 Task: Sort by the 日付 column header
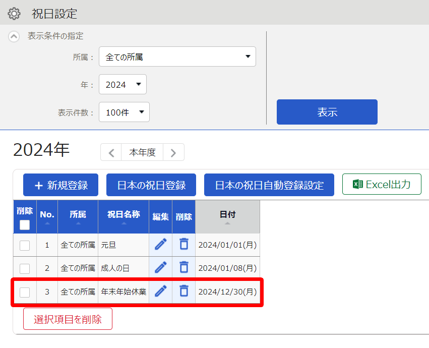tap(228, 217)
